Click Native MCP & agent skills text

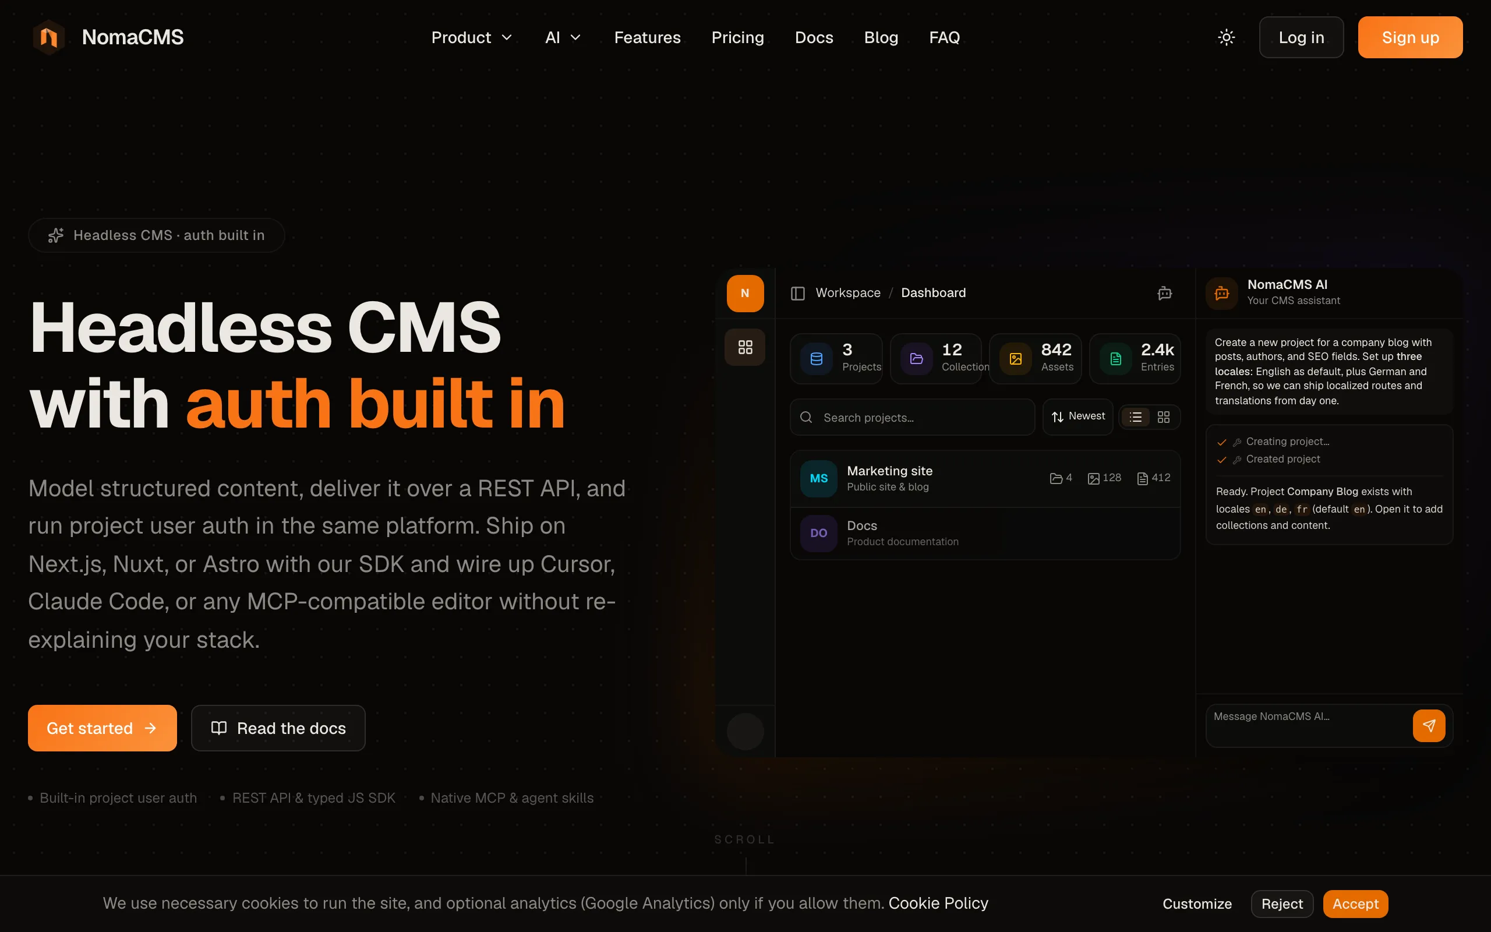pyautogui.click(x=511, y=797)
